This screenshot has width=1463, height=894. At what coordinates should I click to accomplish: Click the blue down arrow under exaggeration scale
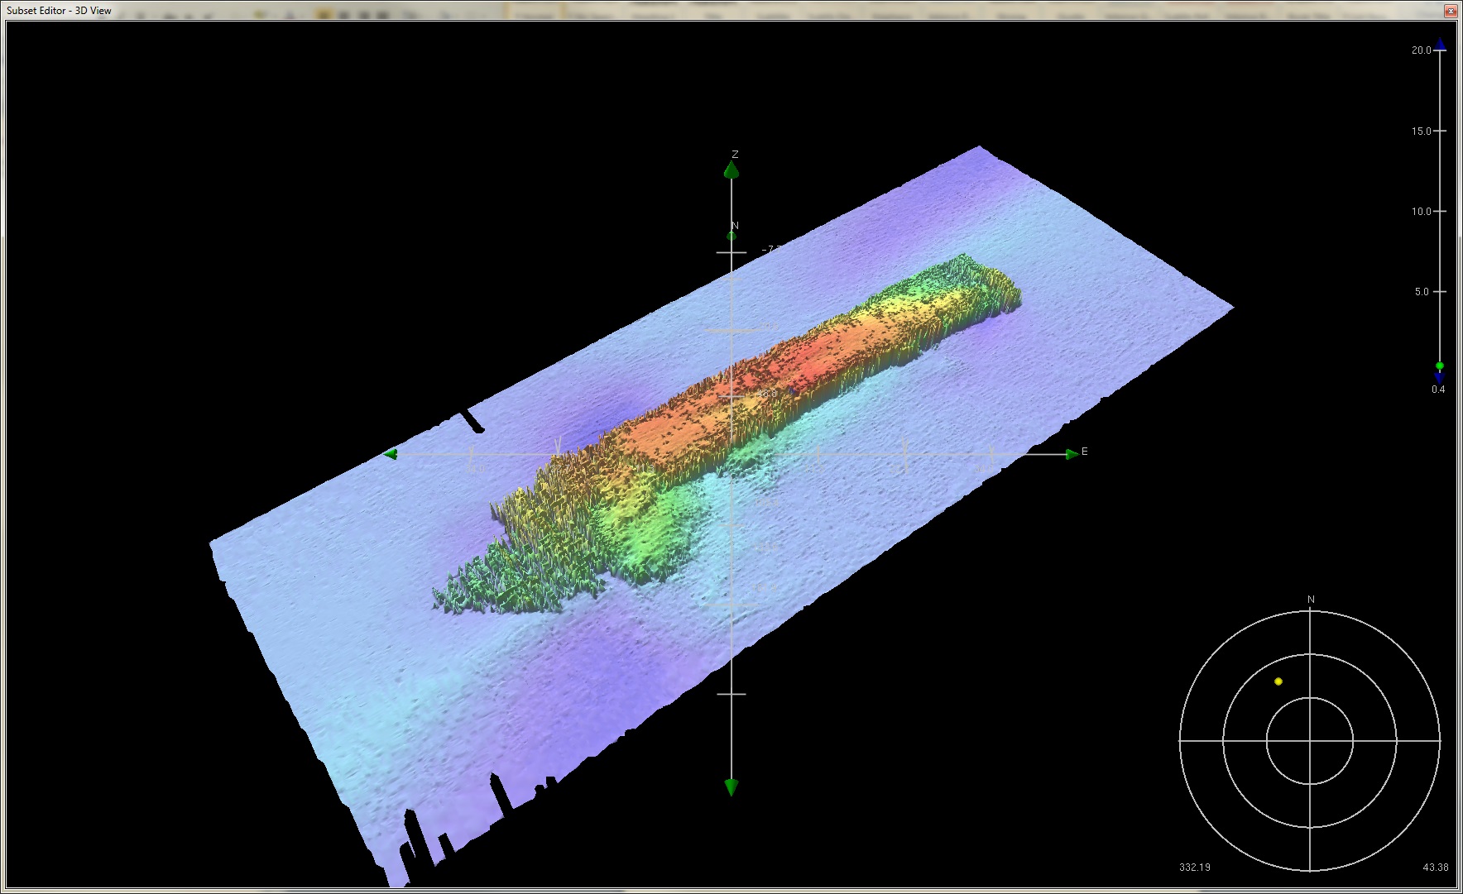point(1440,377)
